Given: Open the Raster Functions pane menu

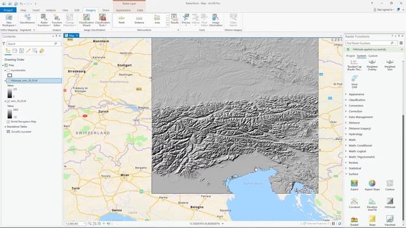Looking at the screenshot, I should tap(401, 43).
